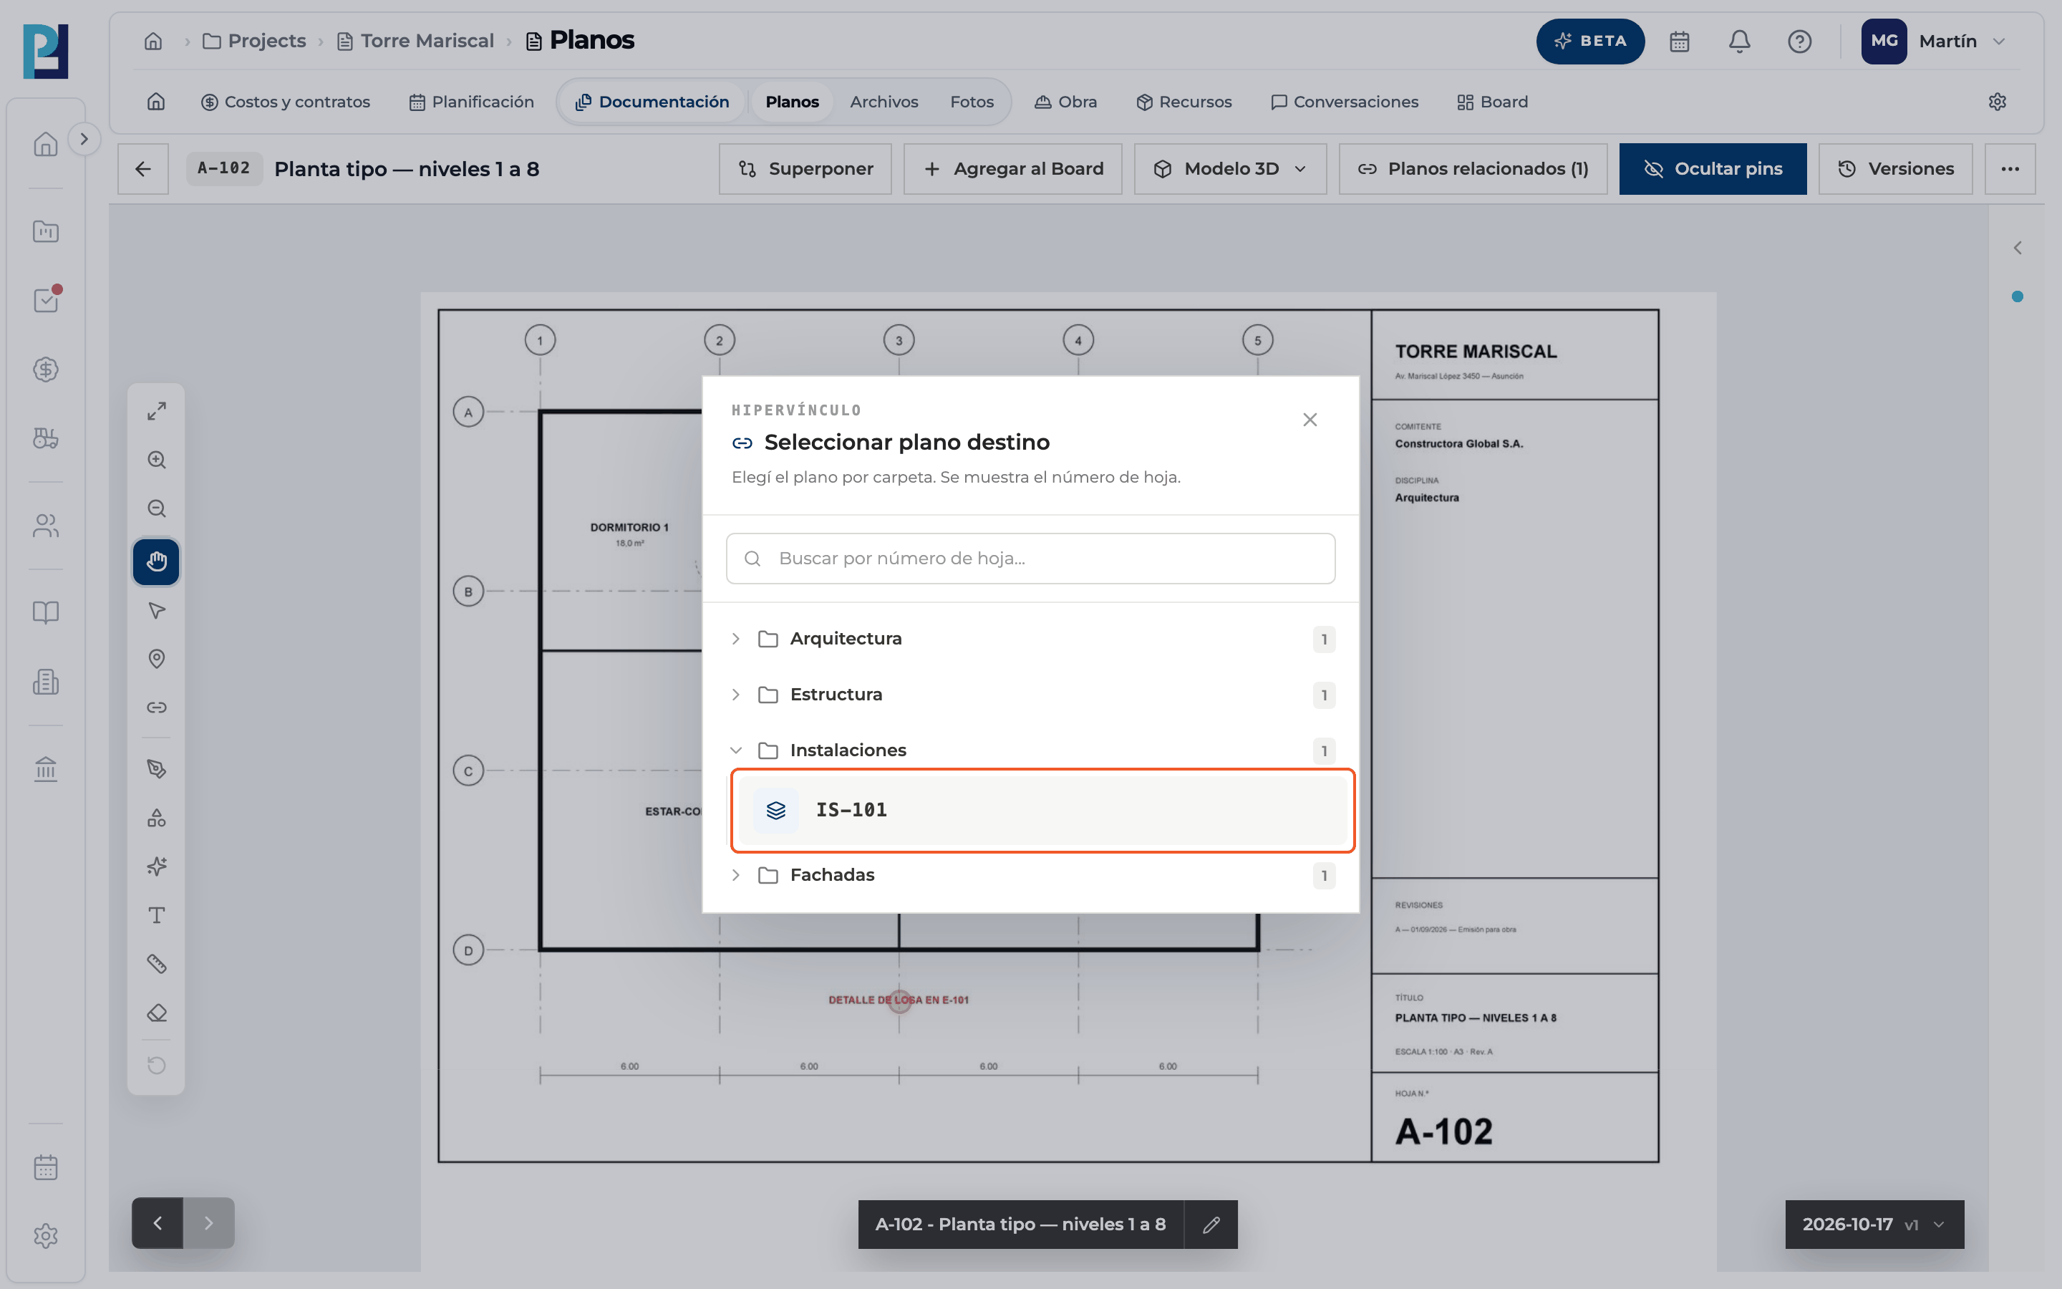This screenshot has height=1289, width=2062.
Task: Select the location pin tool
Action: pyautogui.click(x=156, y=659)
